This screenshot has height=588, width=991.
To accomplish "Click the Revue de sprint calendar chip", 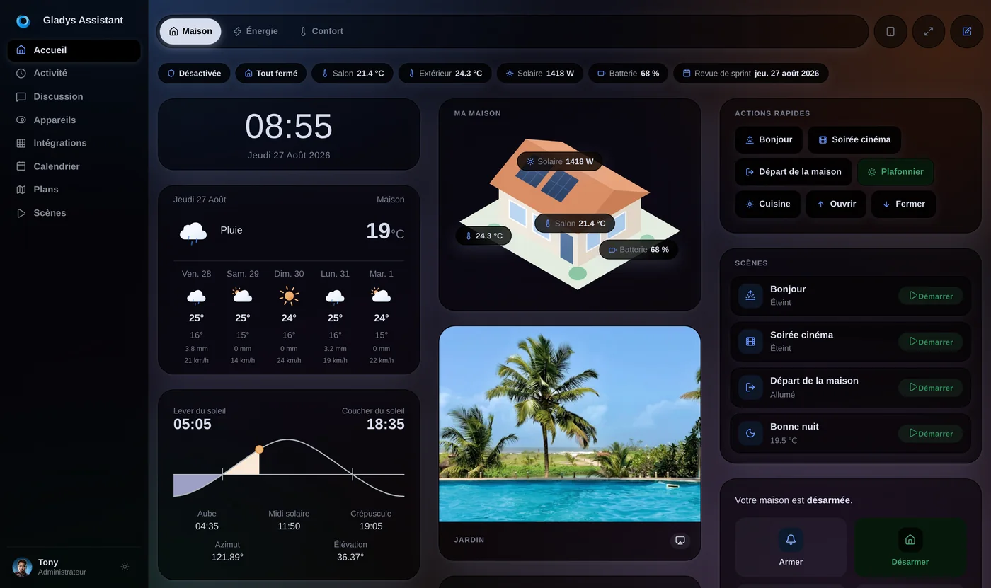I will (x=750, y=73).
